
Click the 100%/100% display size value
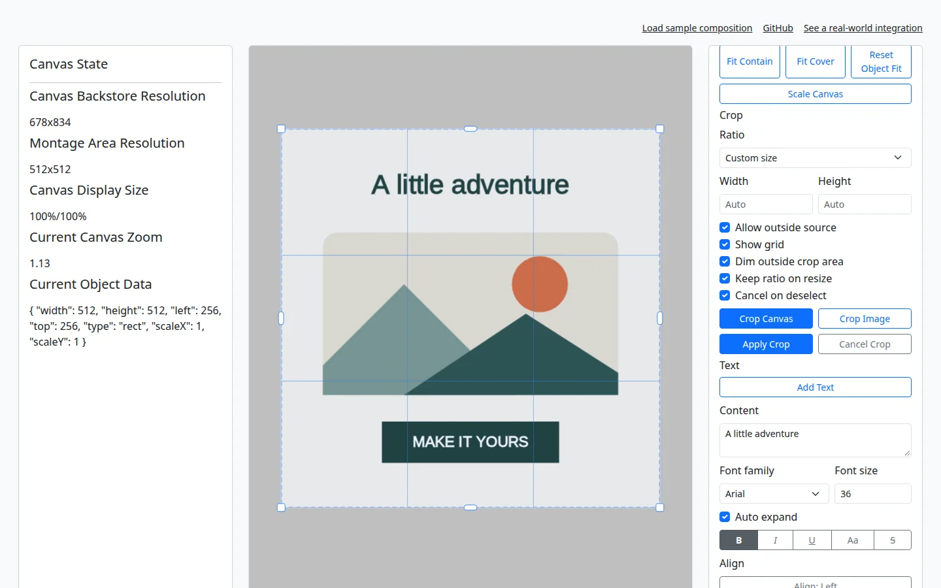pyautogui.click(x=58, y=216)
